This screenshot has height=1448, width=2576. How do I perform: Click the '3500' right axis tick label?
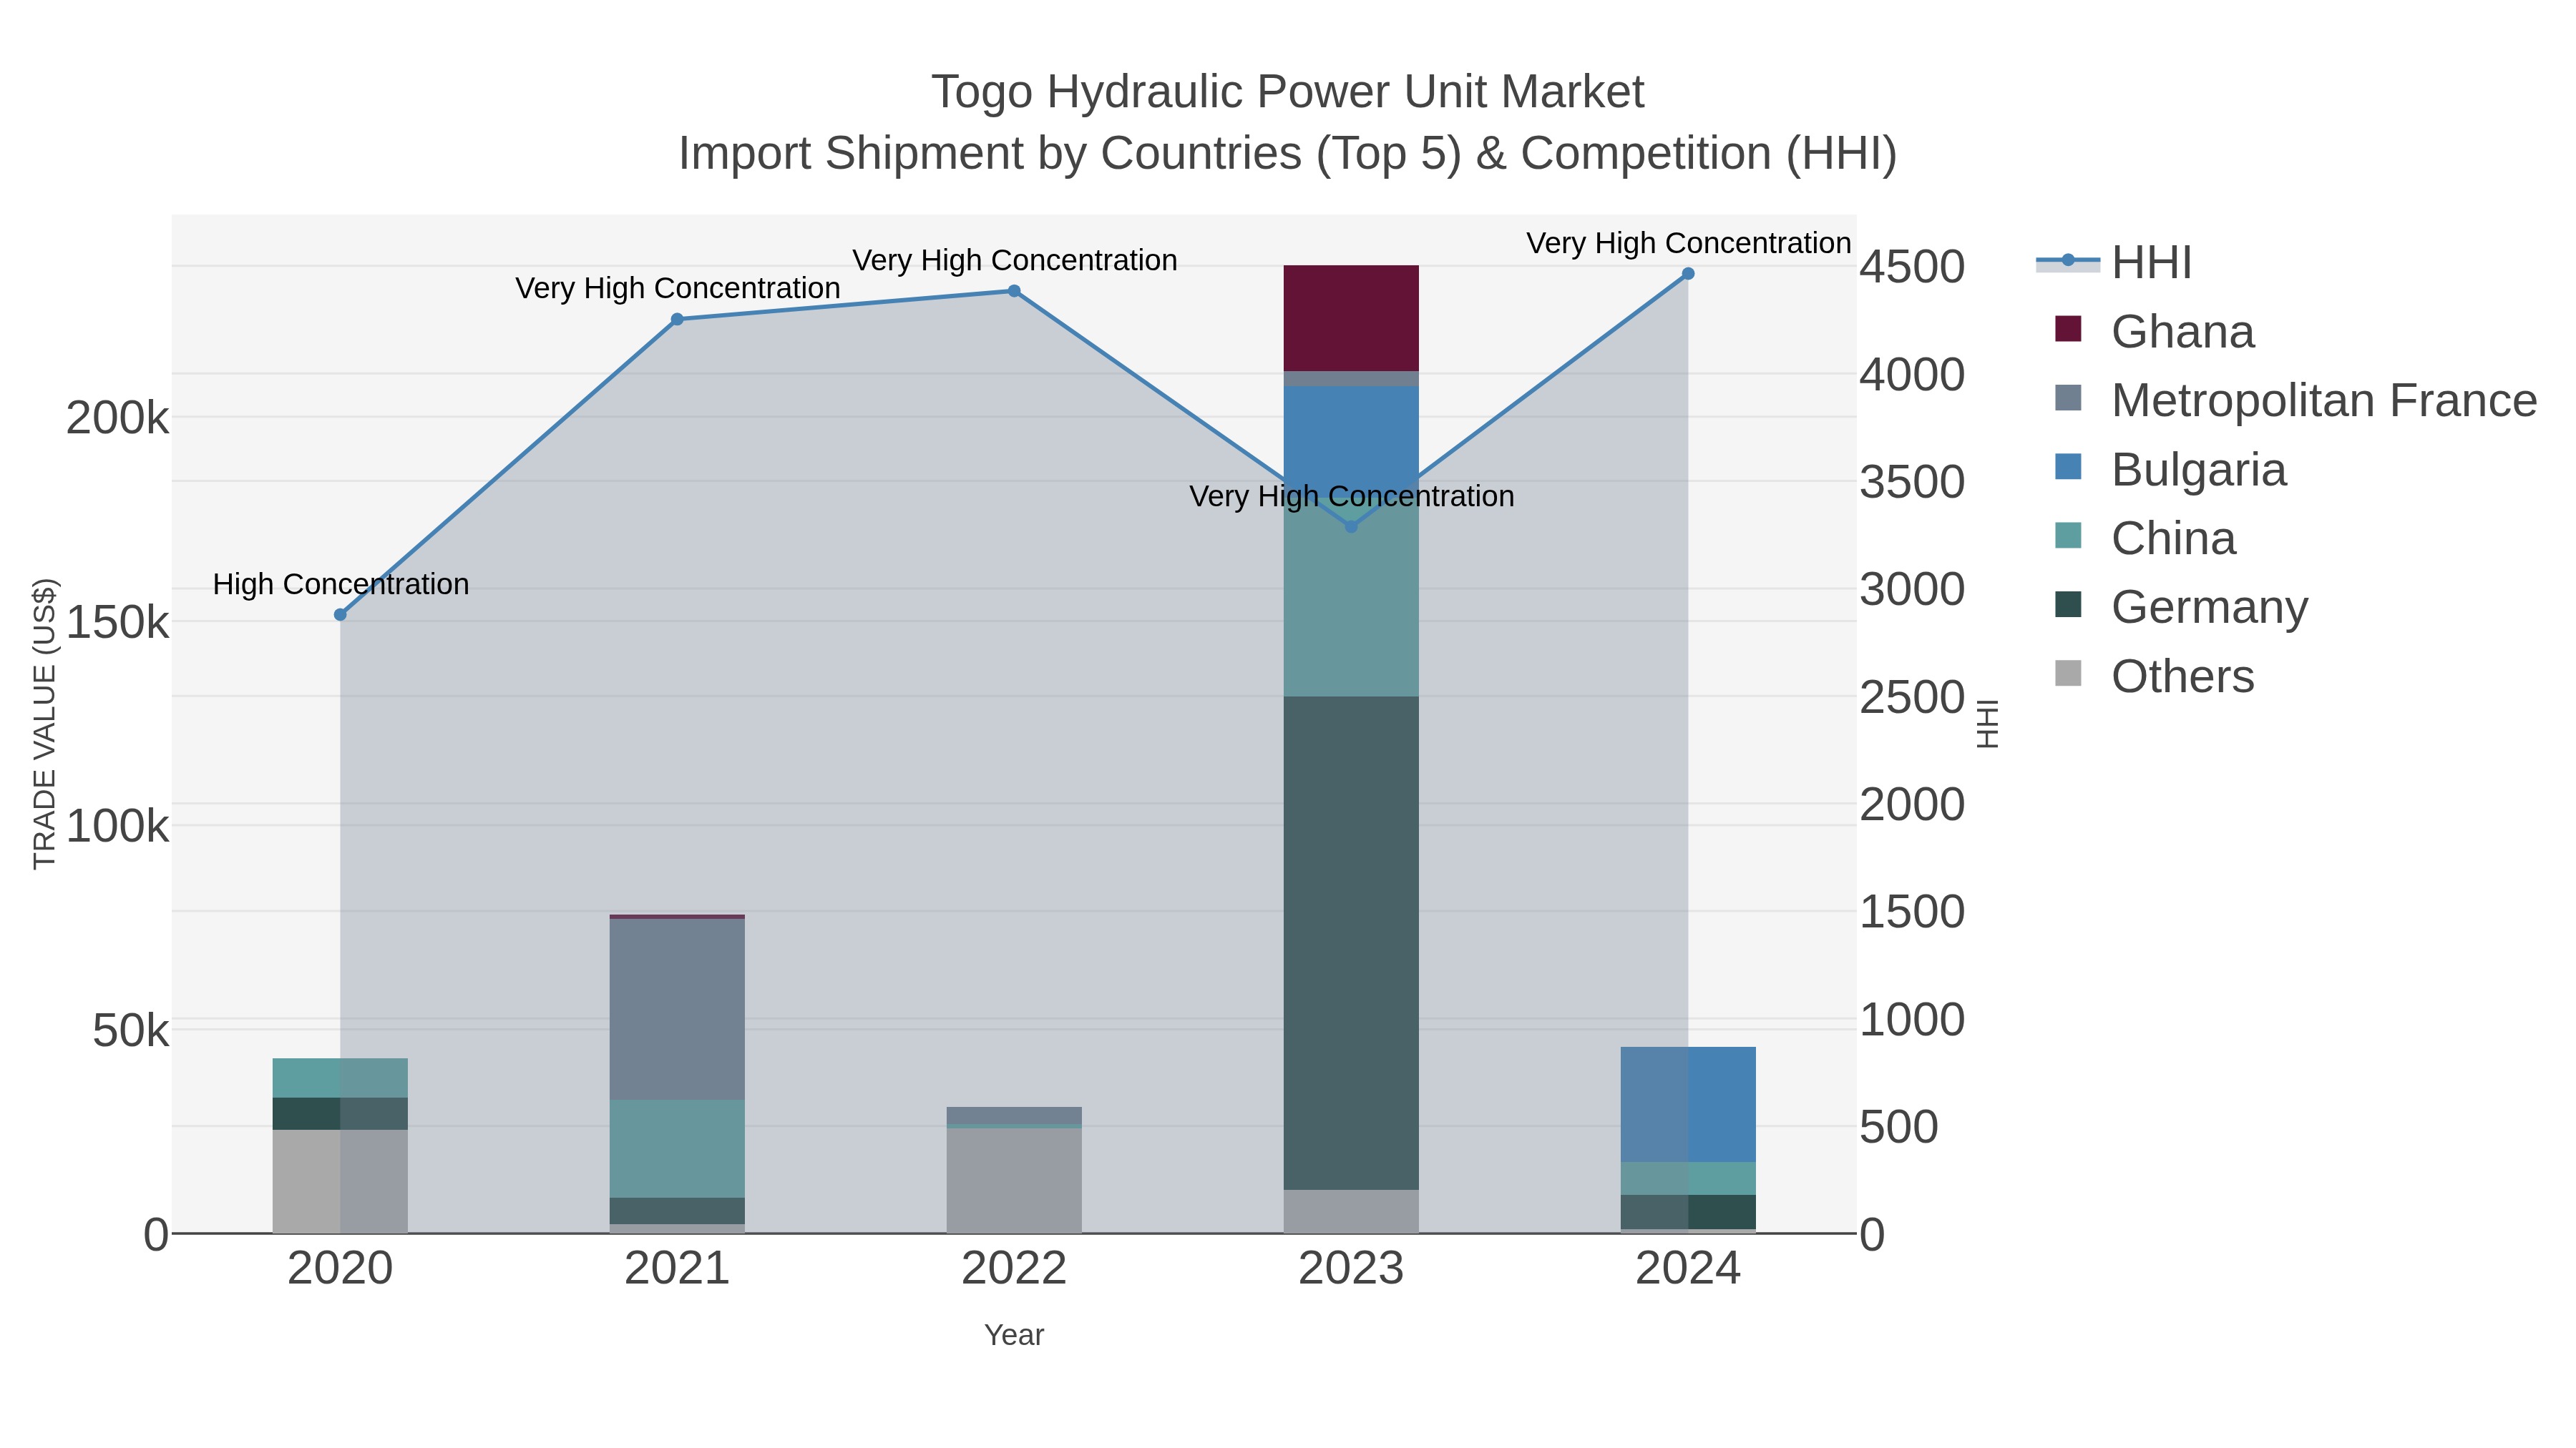pyautogui.click(x=1913, y=482)
